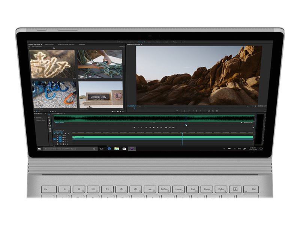The height and width of the screenshot is (225, 300).
Task: Click Mark In in Source monitor
Action: (x=138, y=127)
